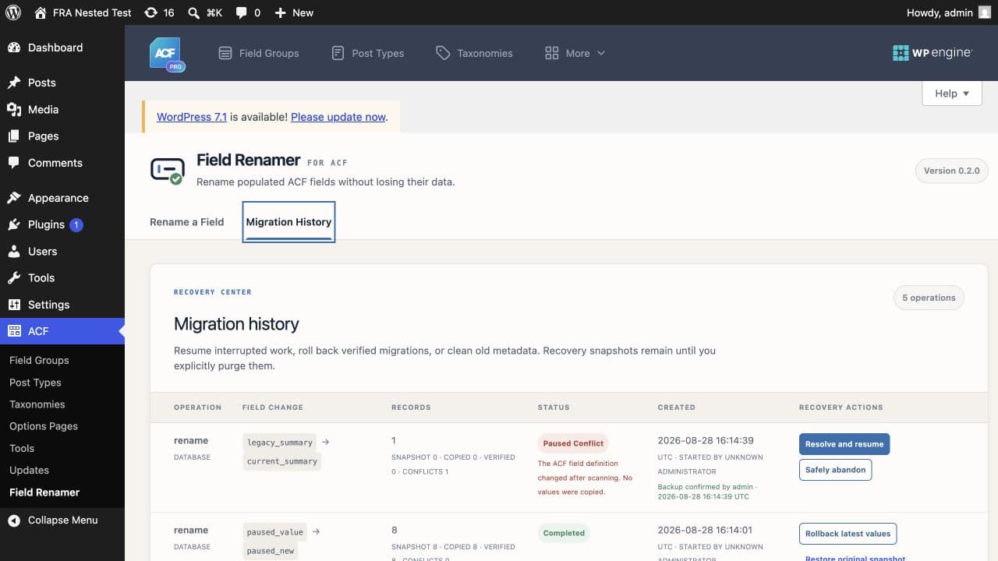Screen dimensions: 998x561
Task: Click the paused_value field code
Action: (x=275, y=532)
